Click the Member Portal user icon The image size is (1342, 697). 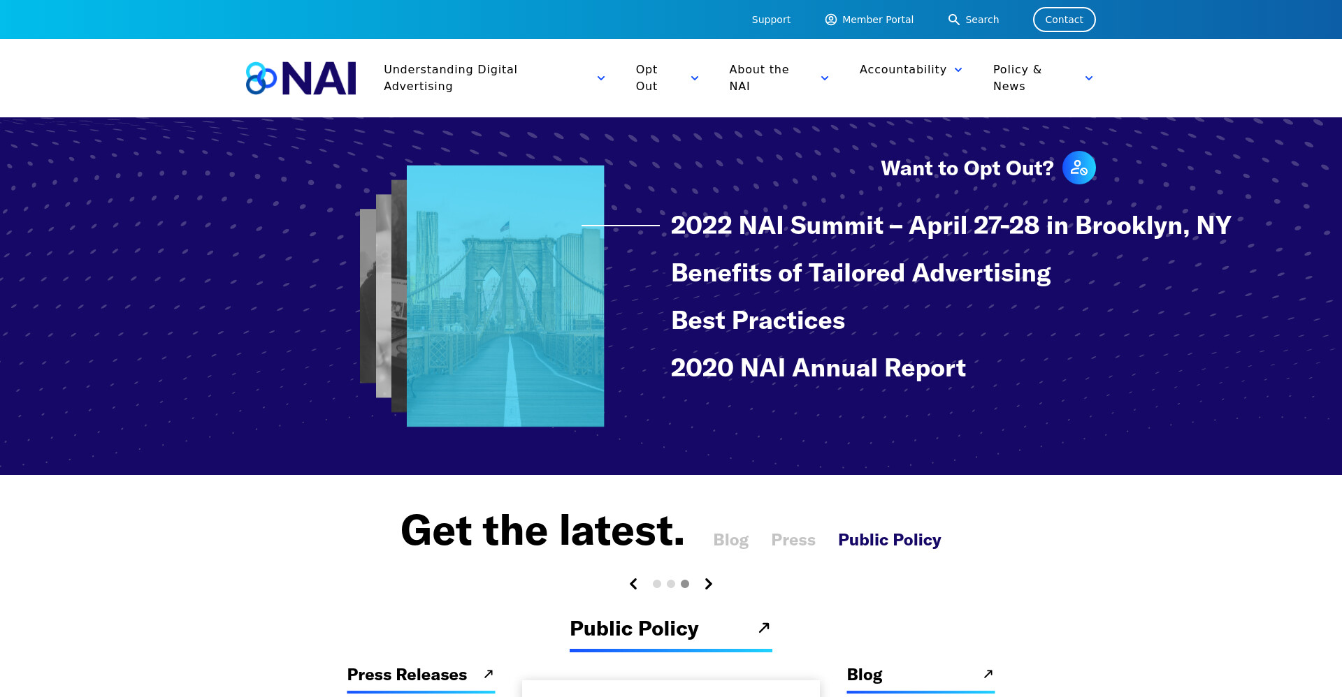[x=831, y=20]
